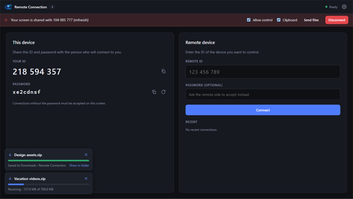Viewport: 353px width, 199px height.
Task: Click the Ready status label
Action: coord(333,7)
